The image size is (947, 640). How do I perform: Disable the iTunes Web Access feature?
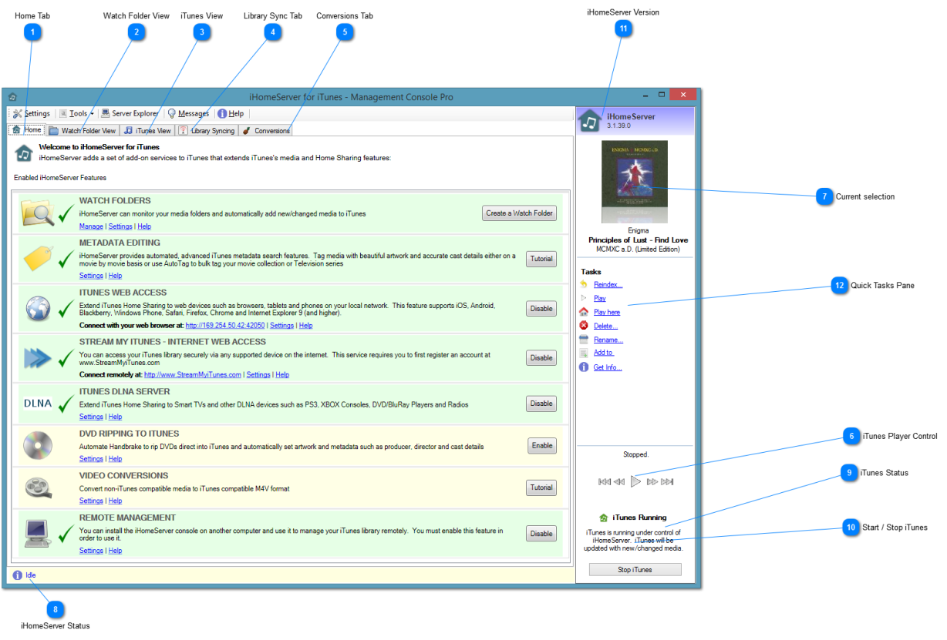(541, 309)
